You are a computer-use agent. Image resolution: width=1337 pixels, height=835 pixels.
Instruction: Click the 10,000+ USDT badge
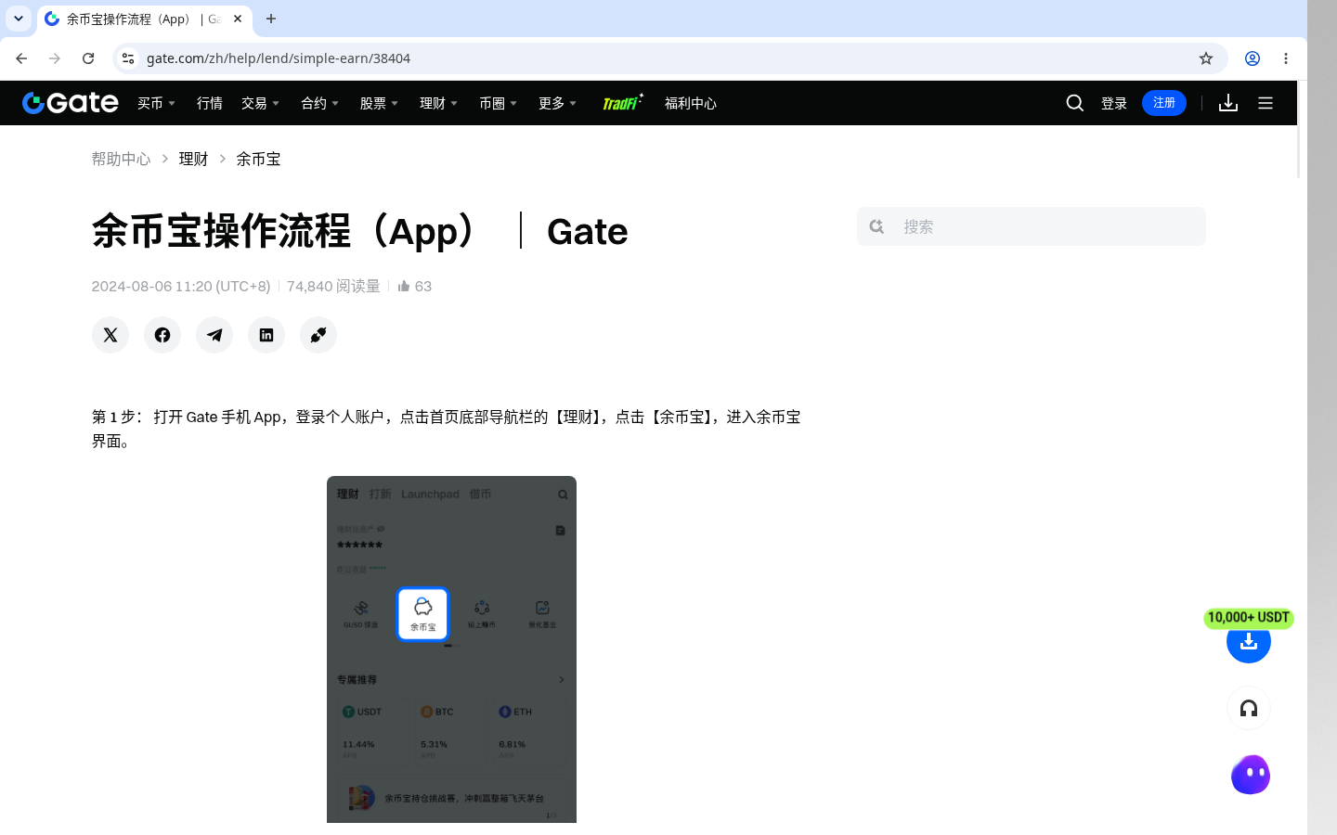pyautogui.click(x=1249, y=618)
